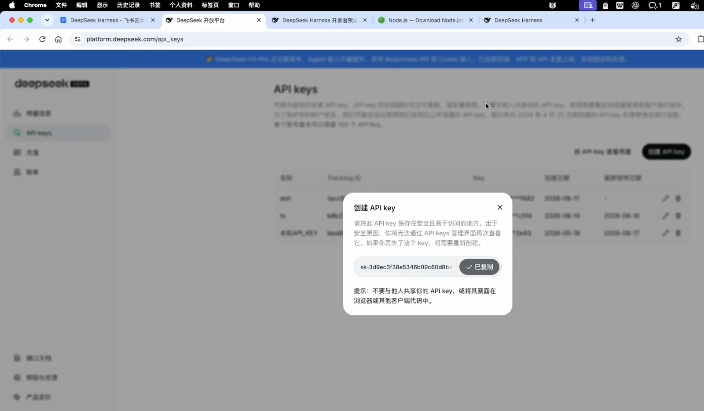This screenshot has height=411, width=704.
Task: Close the 创建 API key dialog
Action: click(x=500, y=207)
